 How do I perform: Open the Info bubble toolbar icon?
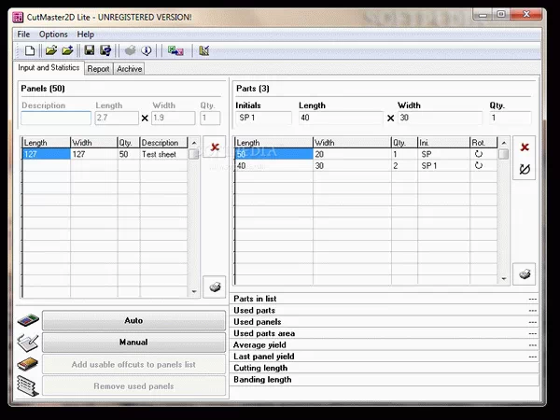[147, 50]
